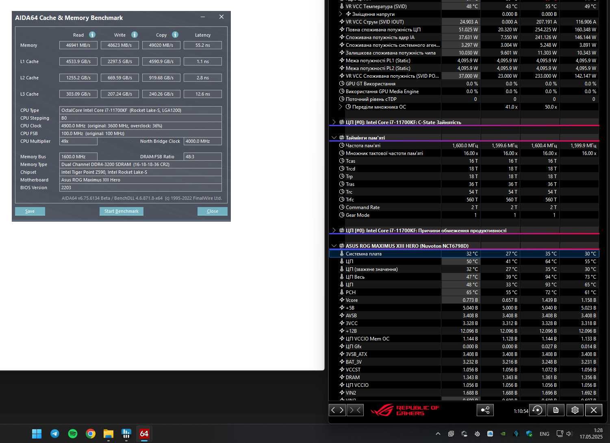Expand the Переділи множника ОС row

(x=341, y=107)
